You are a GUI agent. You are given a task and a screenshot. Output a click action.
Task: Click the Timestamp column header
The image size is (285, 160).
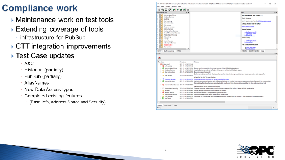click(x=183, y=62)
